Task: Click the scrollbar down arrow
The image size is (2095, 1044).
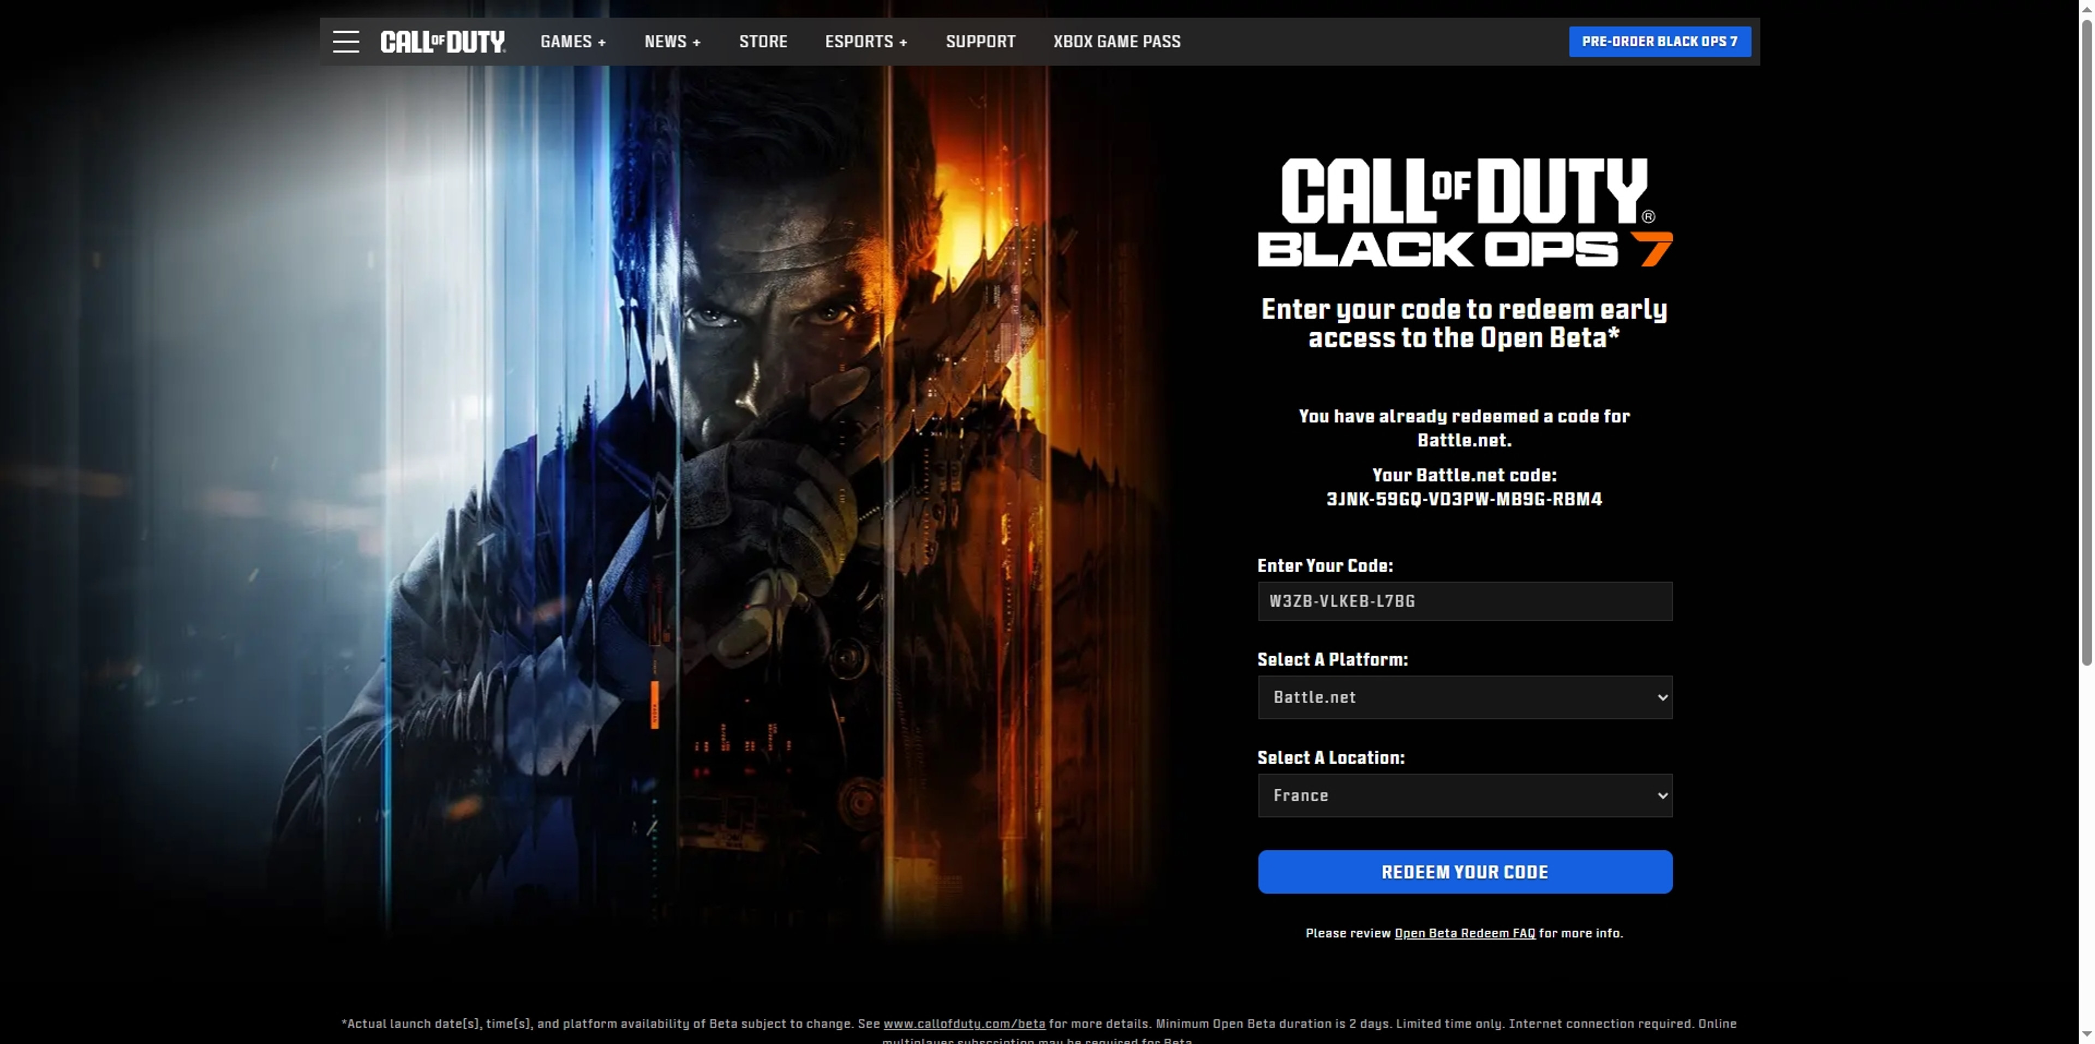Action: [x=2086, y=1034]
